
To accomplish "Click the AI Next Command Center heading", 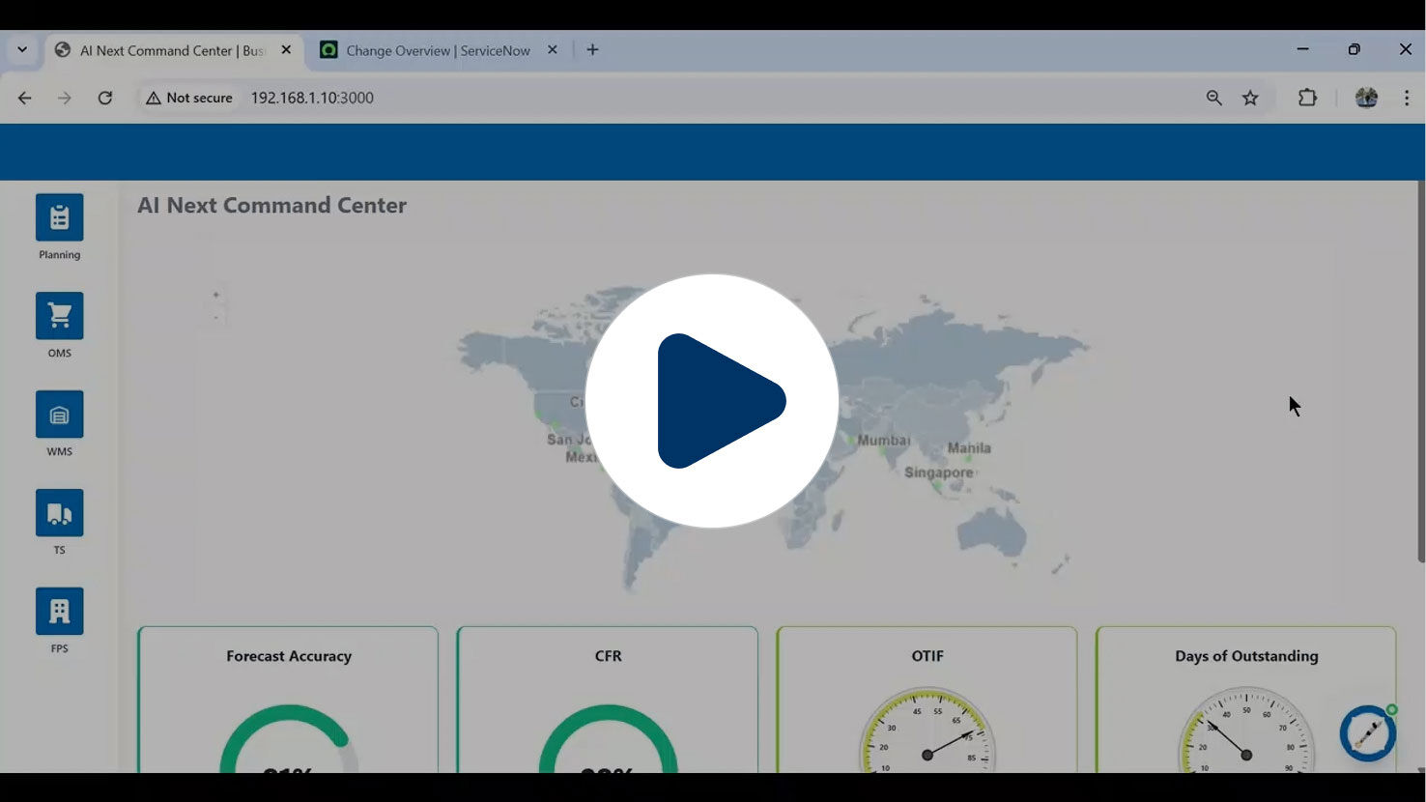I will 271,206.
